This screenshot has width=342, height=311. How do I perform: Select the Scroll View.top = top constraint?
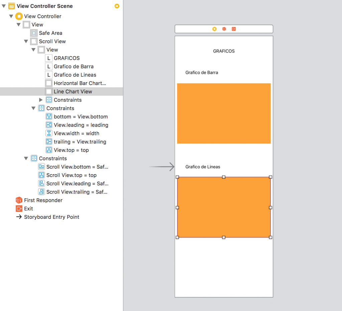(x=71, y=175)
